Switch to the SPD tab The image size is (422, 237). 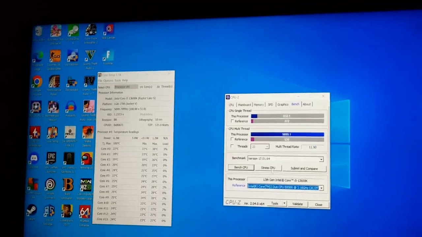(270, 105)
